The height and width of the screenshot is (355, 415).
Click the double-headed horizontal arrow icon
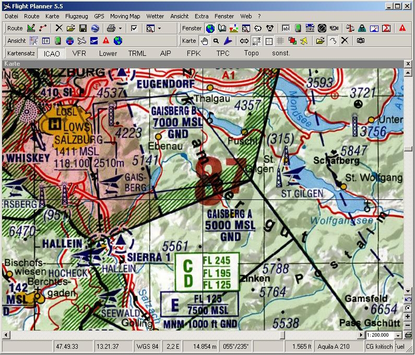(x=244, y=41)
